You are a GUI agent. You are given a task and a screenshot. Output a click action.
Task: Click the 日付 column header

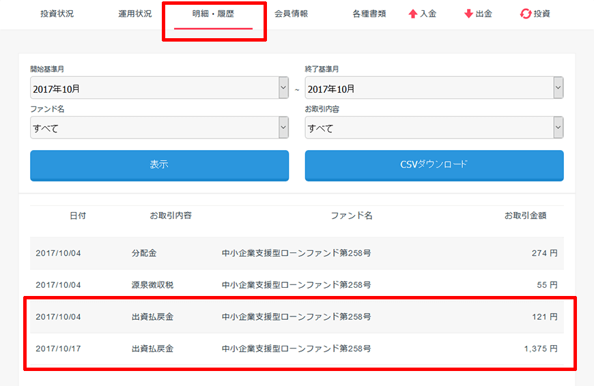[78, 216]
